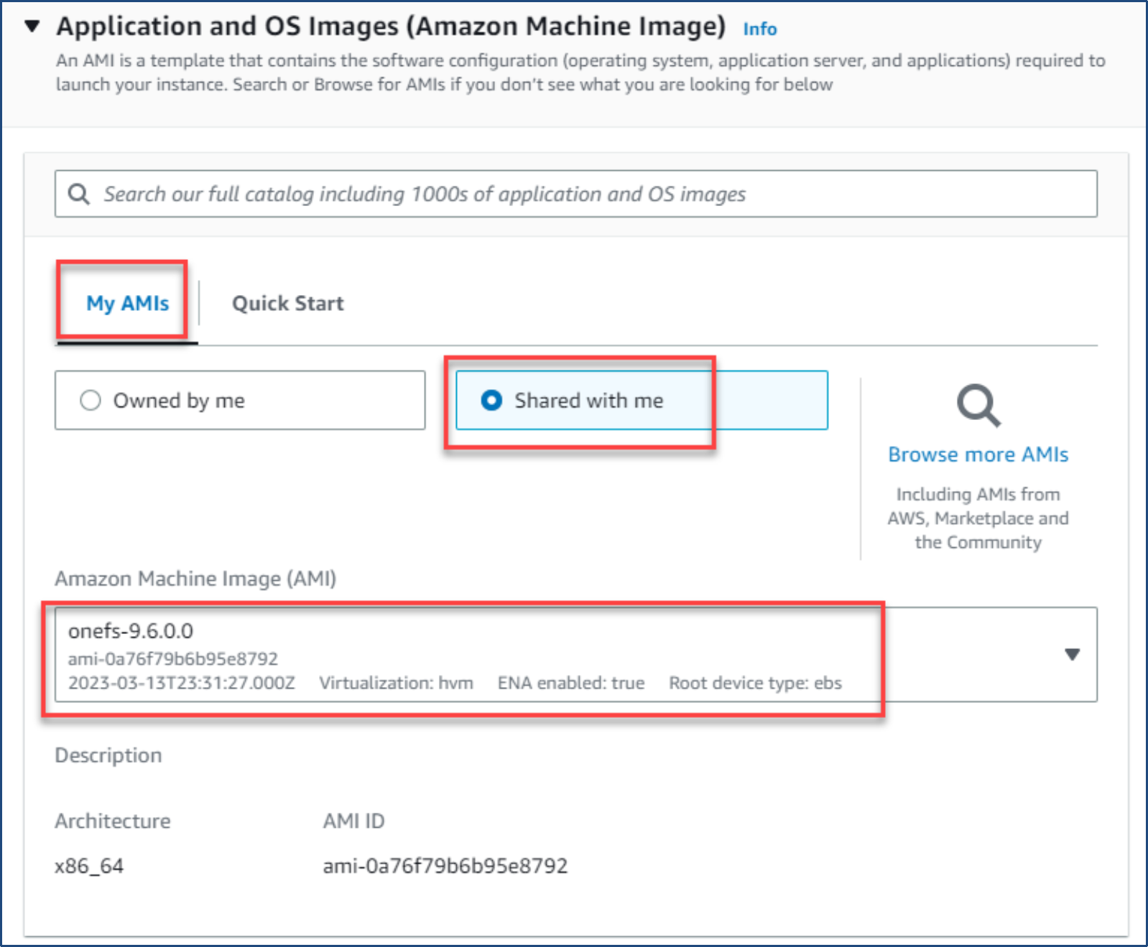This screenshot has width=1148, height=947.
Task: Click the AMI ID label
Action: point(353,821)
